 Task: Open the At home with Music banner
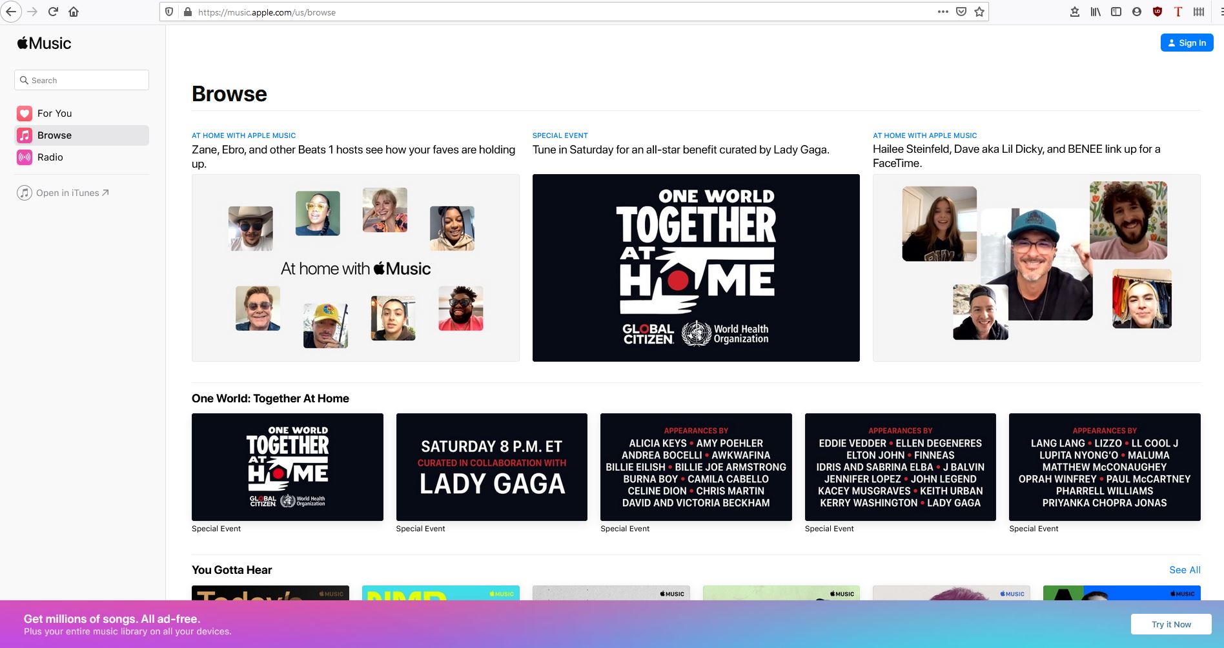coord(356,268)
